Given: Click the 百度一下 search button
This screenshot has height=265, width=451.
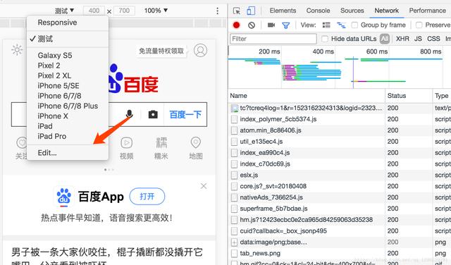Looking at the screenshot, I should [x=185, y=114].
